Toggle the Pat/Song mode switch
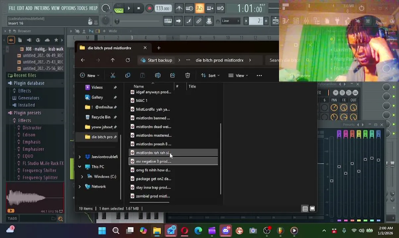399x238 pixels. tap(119, 8)
